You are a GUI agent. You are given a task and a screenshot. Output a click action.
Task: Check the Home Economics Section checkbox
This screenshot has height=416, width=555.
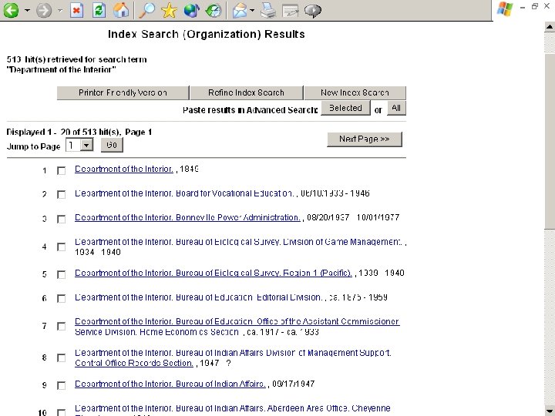[61, 327]
